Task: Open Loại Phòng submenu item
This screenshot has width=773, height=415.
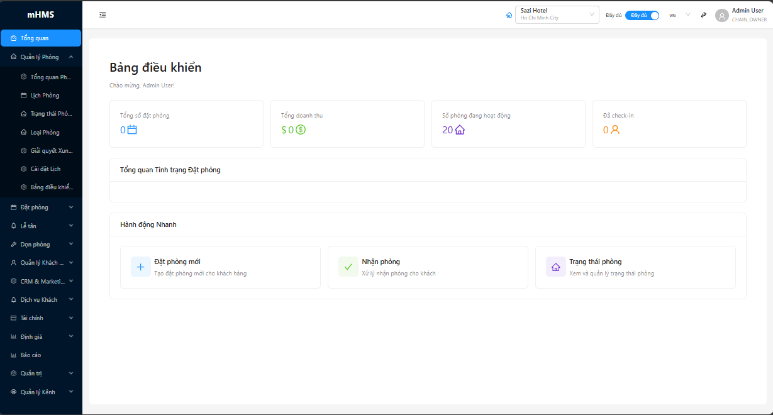Action: 45,133
